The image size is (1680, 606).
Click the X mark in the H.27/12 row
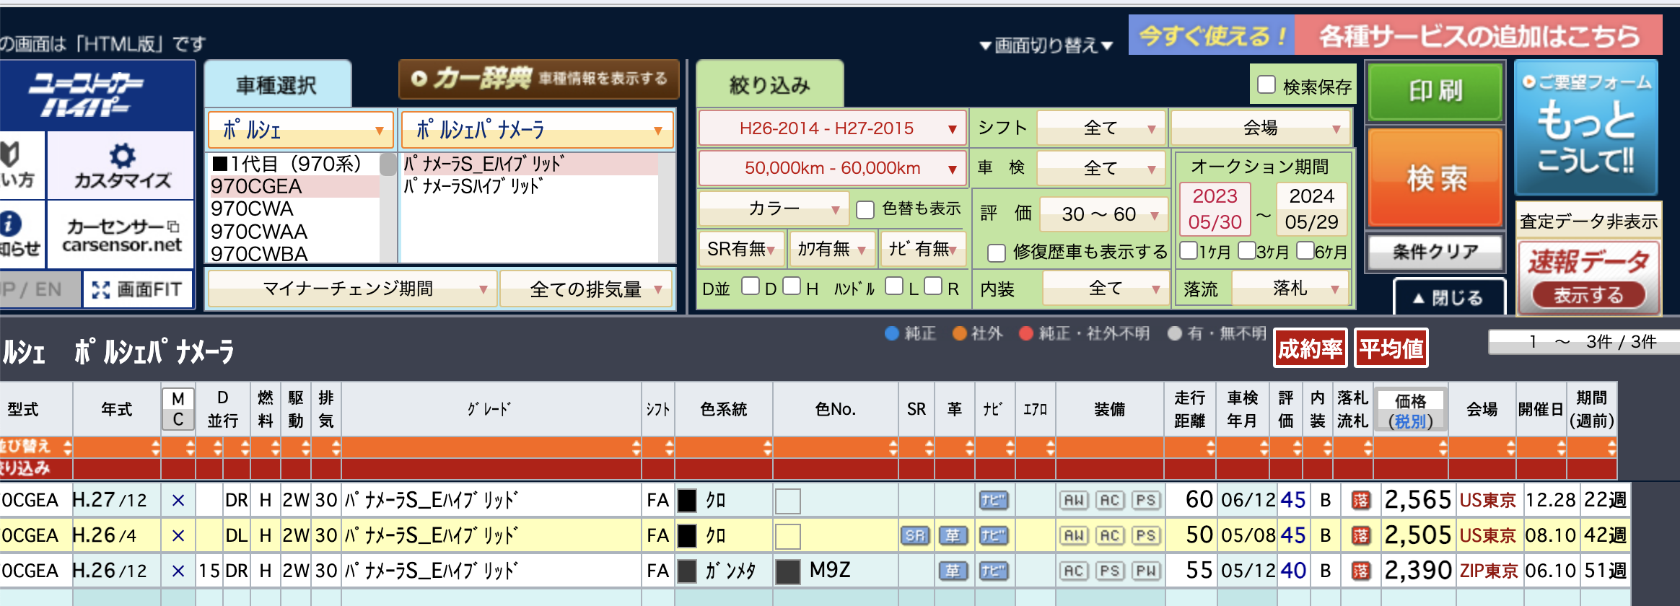point(178,500)
